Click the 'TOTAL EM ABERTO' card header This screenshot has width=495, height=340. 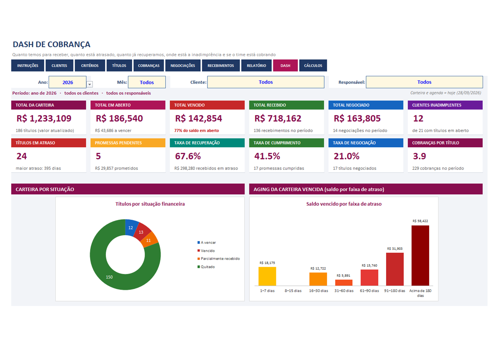click(x=128, y=105)
